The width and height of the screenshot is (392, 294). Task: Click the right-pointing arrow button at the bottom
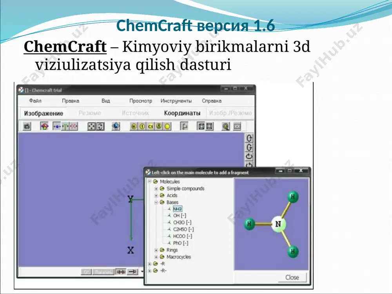tap(132, 272)
